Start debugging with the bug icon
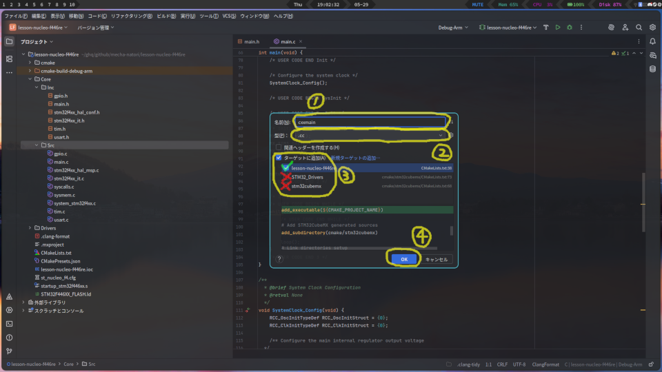This screenshot has width=662, height=372. [569, 28]
